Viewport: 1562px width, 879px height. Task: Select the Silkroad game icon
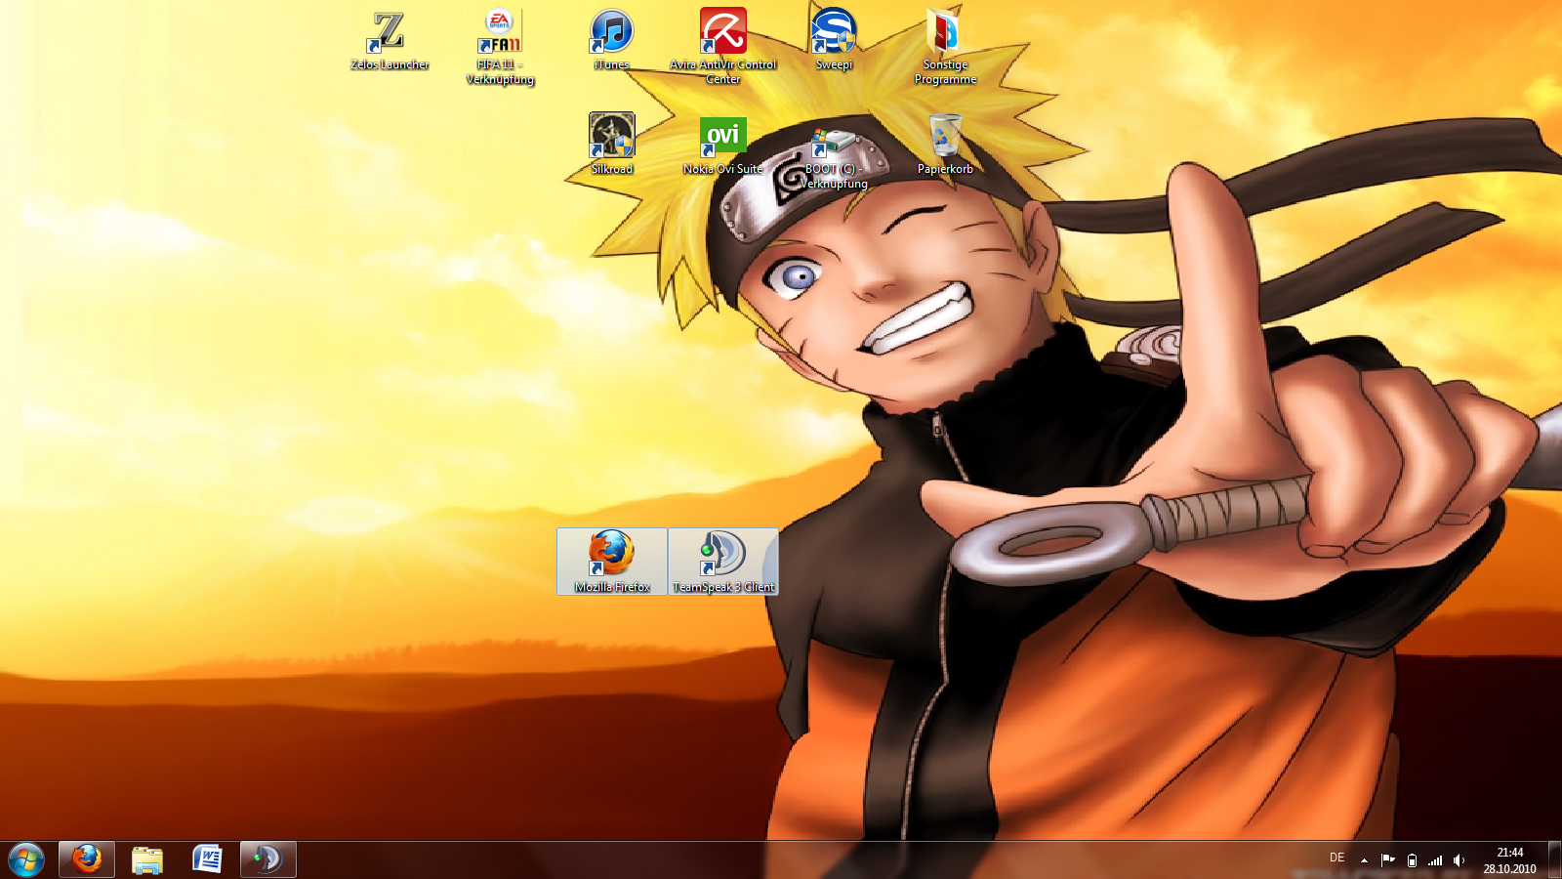(x=612, y=137)
